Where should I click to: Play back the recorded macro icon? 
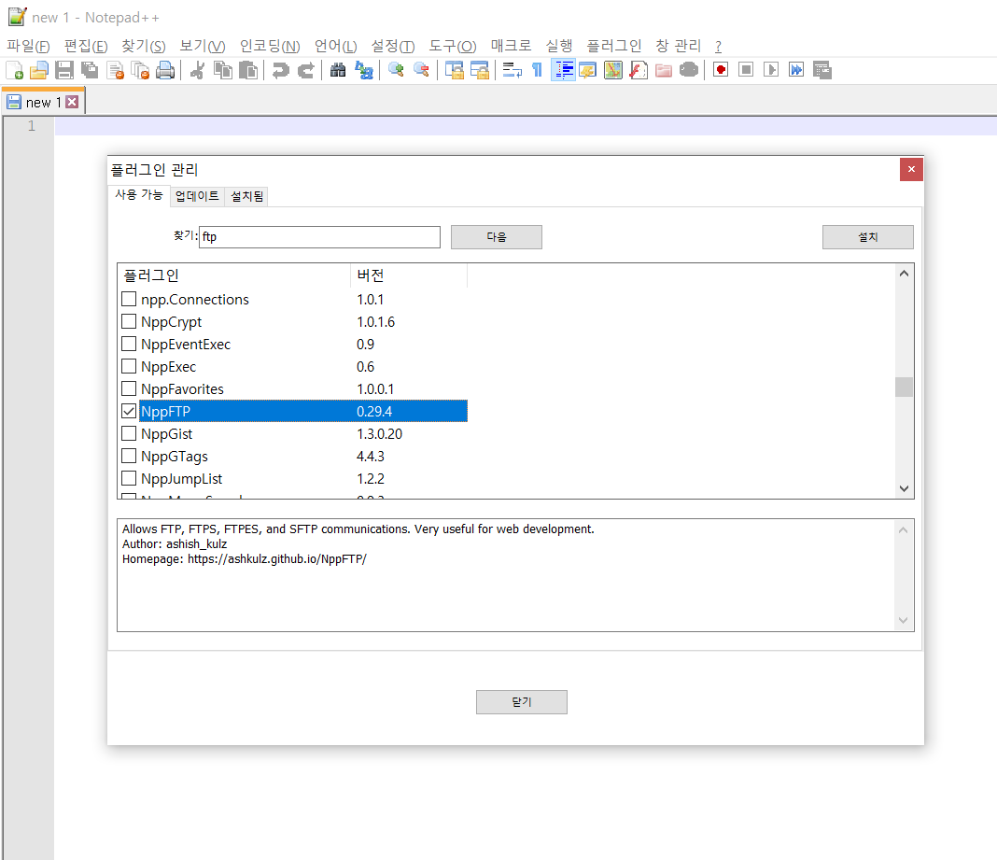(x=771, y=70)
